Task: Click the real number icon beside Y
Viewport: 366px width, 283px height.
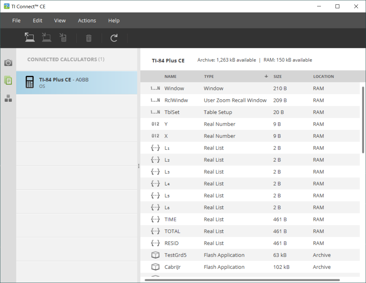Action: point(155,124)
